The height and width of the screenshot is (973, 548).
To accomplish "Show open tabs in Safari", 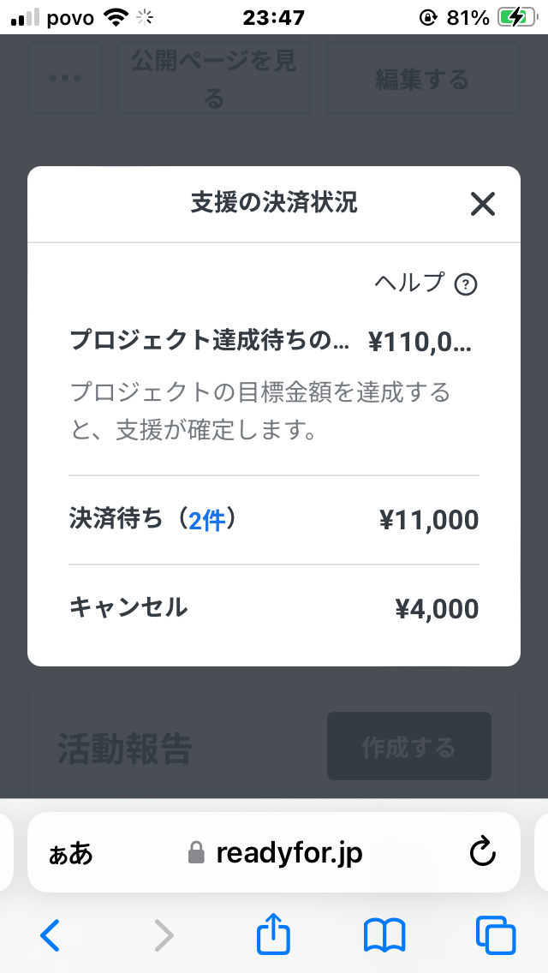I will tap(496, 935).
